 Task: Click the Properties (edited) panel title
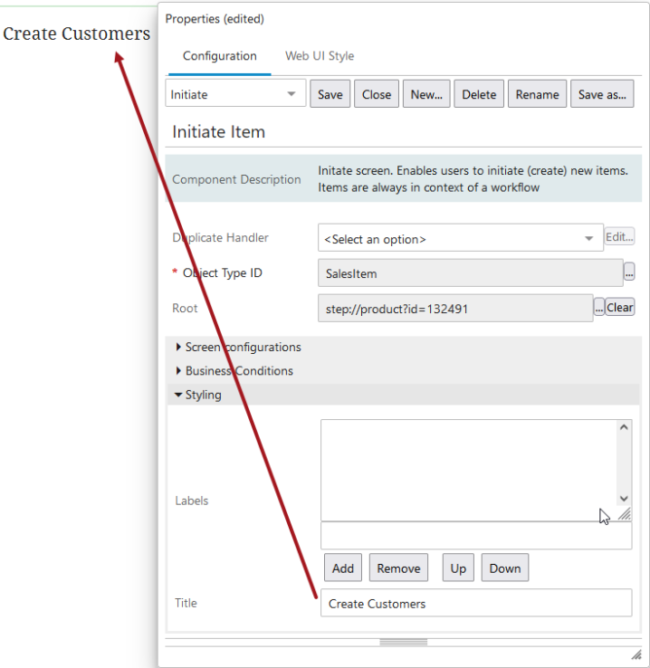tap(215, 19)
